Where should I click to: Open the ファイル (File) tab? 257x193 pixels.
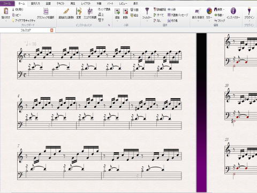coord(7,3)
